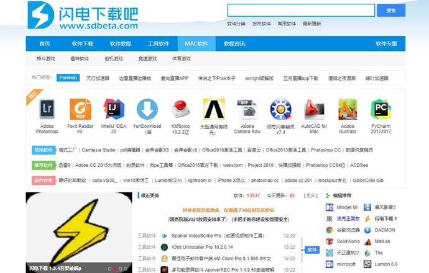The height and width of the screenshot is (273, 429).
Task: Click the icon beside 'The' entry
Action: coord(367,253)
